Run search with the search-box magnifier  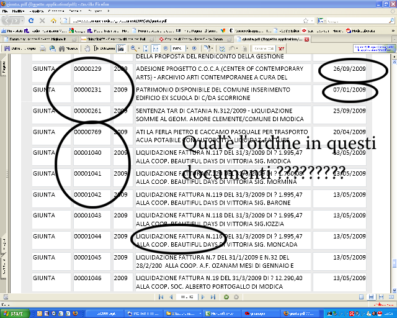coord(391,20)
